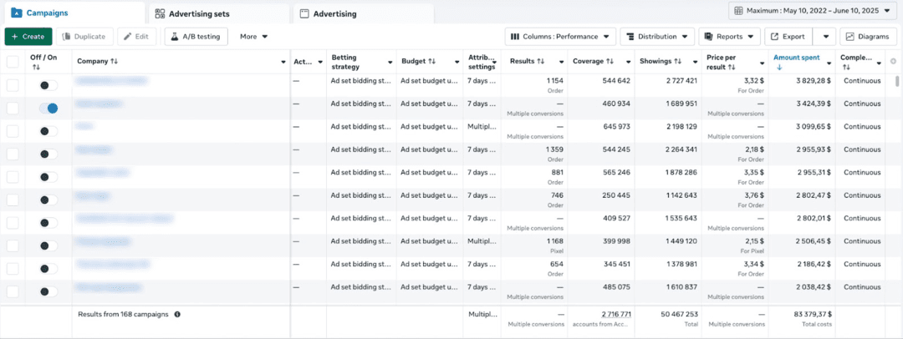
Task: Enable the first campaign's Off/On switch
Action: pos(48,84)
